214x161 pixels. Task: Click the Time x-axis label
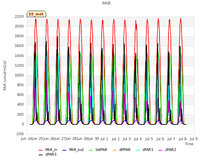coord(189,144)
